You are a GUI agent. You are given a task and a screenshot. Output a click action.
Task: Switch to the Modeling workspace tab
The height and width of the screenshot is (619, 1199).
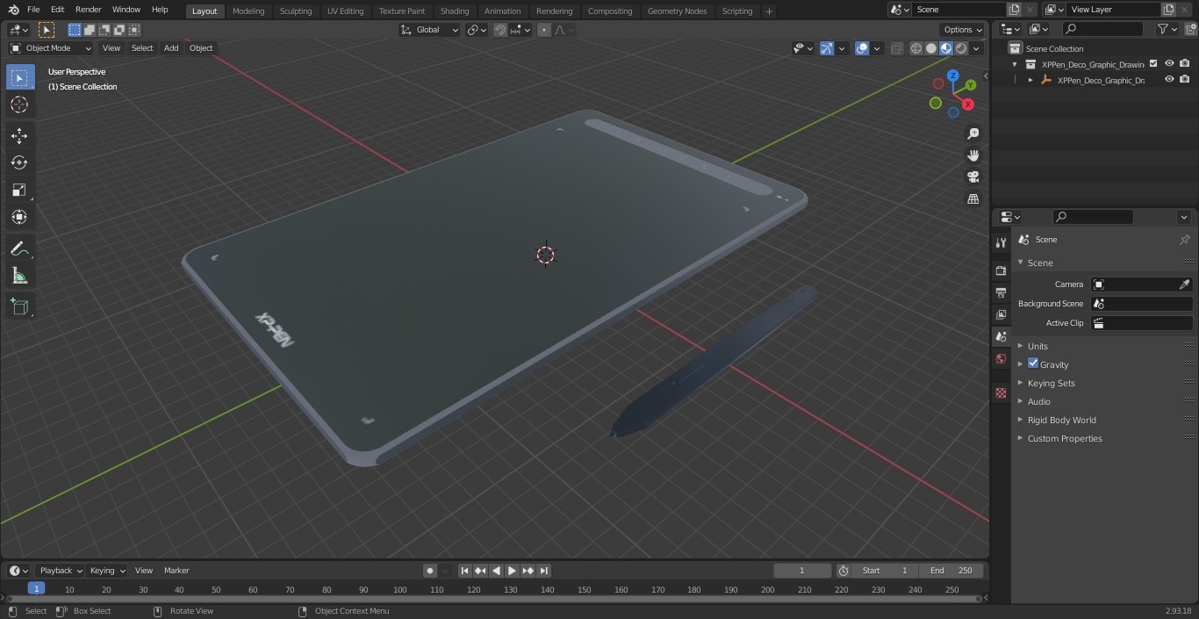point(248,11)
